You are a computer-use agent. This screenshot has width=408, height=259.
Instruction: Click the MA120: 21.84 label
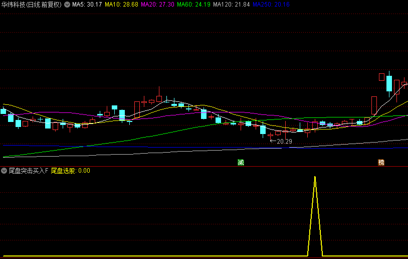(x=232, y=5)
